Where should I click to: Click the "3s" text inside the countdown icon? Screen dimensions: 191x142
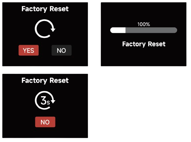[x=45, y=100]
